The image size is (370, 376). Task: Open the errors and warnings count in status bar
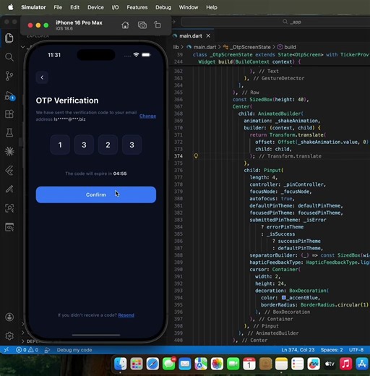27,350
